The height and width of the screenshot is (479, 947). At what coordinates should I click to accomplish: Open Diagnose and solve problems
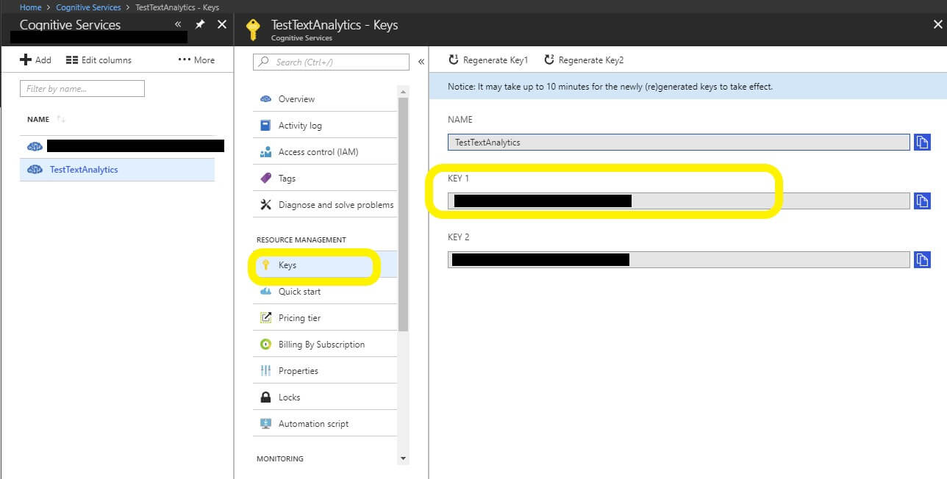[x=325, y=205]
